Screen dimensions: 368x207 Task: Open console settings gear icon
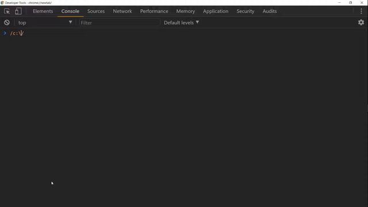pyautogui.click(x=361, y=22)
